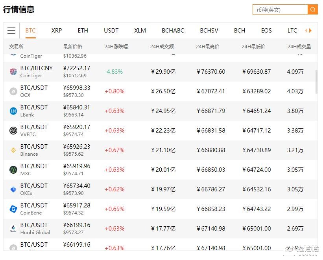Click the CoinBene exchange logo icon
The width and height of the screenshot is (323, 260).
coord(13,209)
